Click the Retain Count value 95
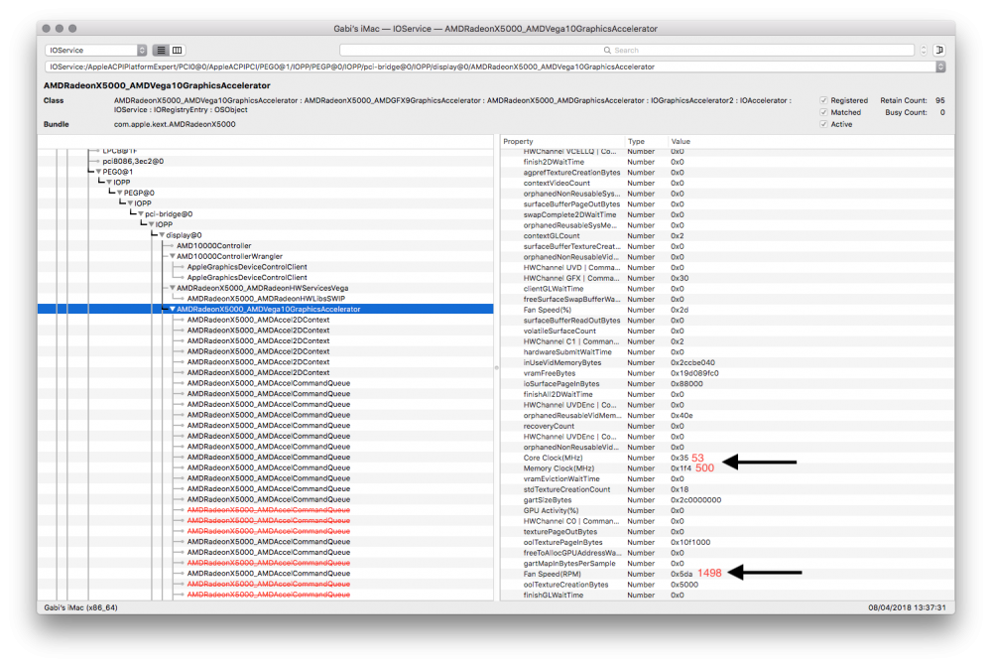Image resolution: width=992 pixels, height=667 pixels. (x=940, y=100)
